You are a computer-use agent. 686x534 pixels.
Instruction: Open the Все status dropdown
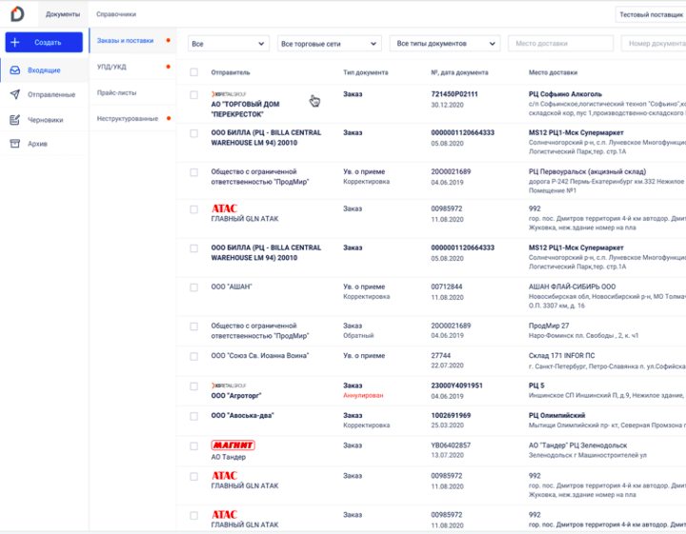[x=229, y=44]
